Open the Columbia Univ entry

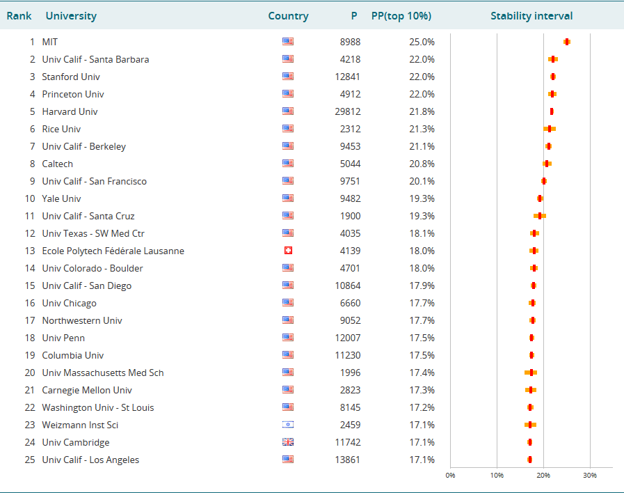73,355
